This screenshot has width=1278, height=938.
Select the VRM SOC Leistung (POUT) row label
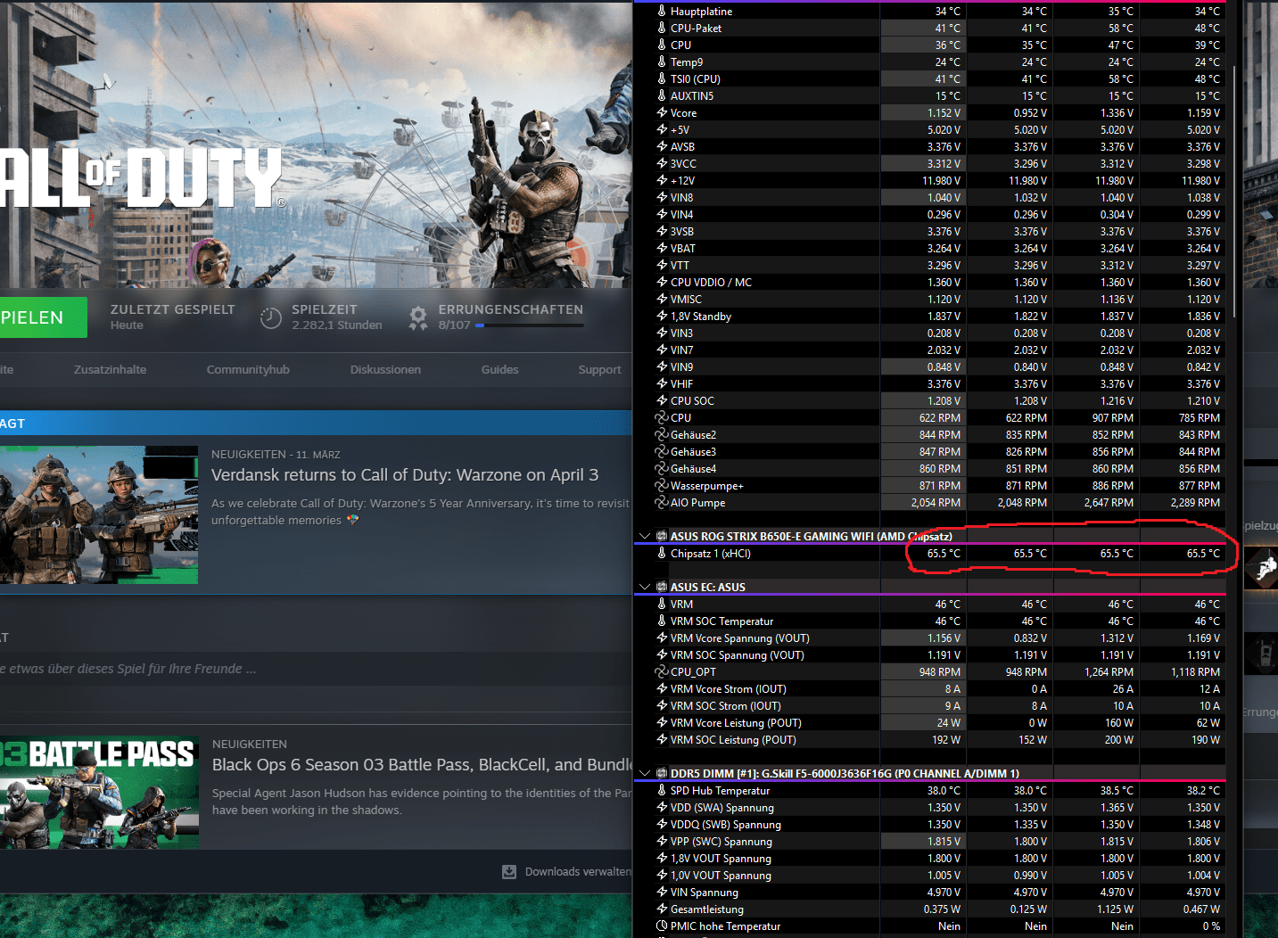pyautogui.click(x=733, y=740)
